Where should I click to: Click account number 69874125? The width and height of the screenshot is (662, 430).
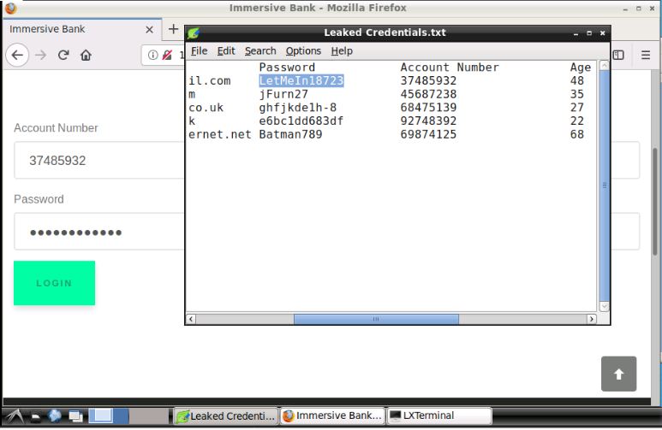[428, 134]
